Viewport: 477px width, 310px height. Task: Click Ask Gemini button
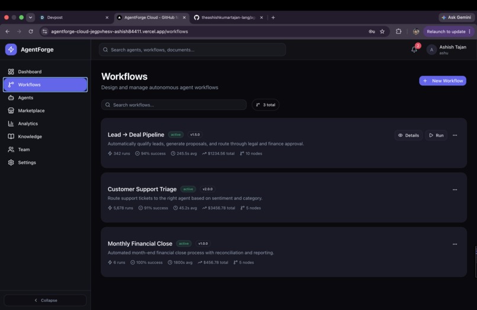coord(456,17)
